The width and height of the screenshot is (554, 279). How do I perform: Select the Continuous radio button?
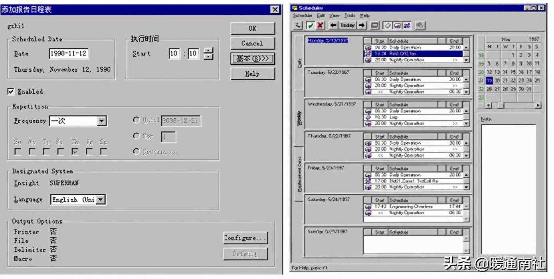(x=137, y=151)
